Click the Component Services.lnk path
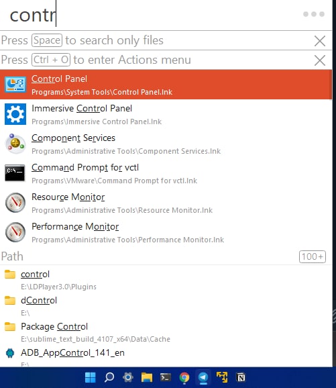The height and width of the screenshot is (388, 336). pos(126,151)
